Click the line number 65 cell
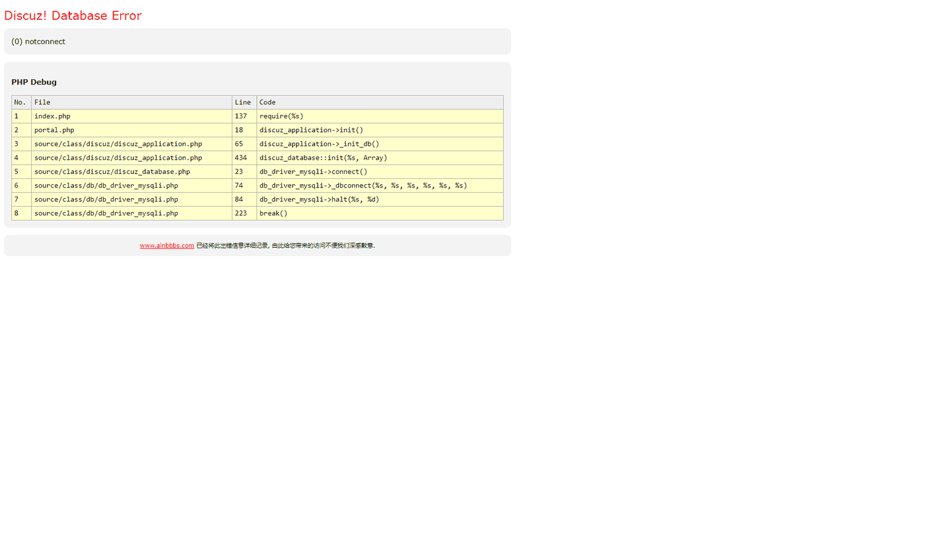 click(244, 144)
